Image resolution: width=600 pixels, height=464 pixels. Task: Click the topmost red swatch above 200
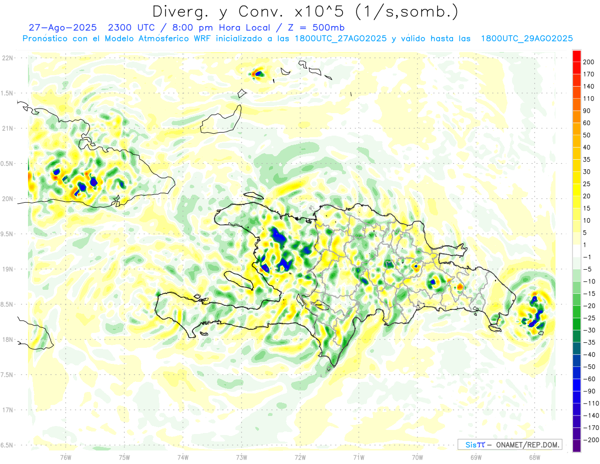576,56
